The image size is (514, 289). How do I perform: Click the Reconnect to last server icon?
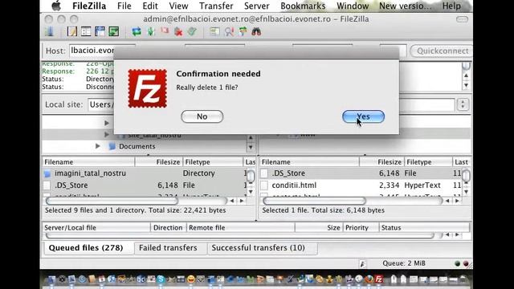(x=192, y=32)
